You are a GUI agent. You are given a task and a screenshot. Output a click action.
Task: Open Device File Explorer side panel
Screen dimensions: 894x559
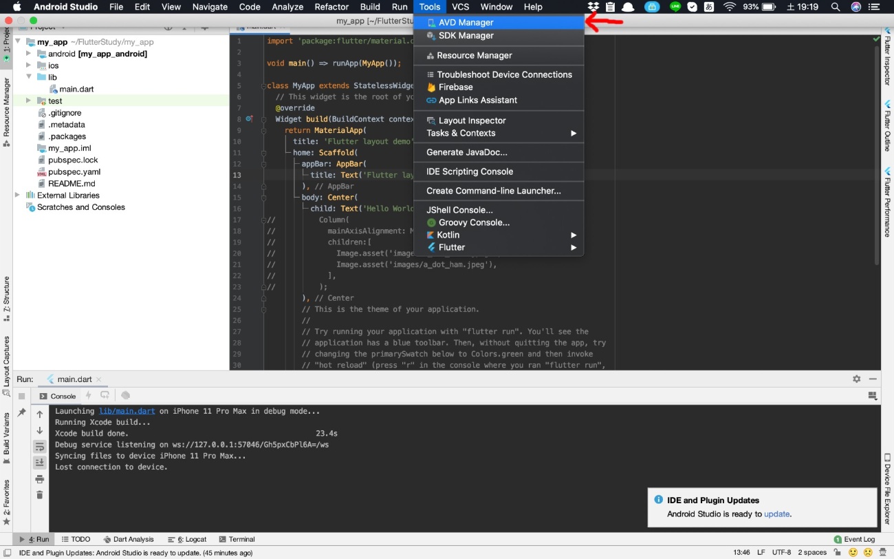click(x=887, y=489)
